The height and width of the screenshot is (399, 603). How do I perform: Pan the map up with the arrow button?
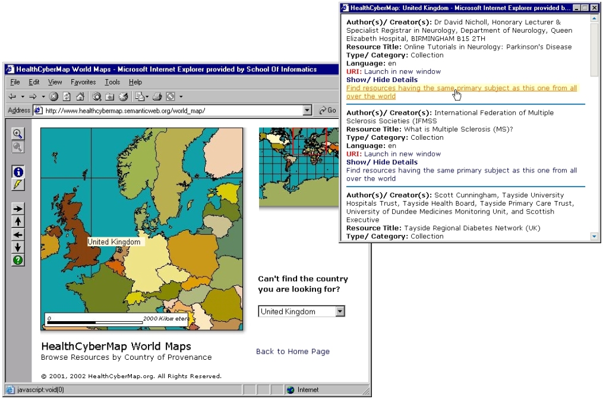point(18,222)
